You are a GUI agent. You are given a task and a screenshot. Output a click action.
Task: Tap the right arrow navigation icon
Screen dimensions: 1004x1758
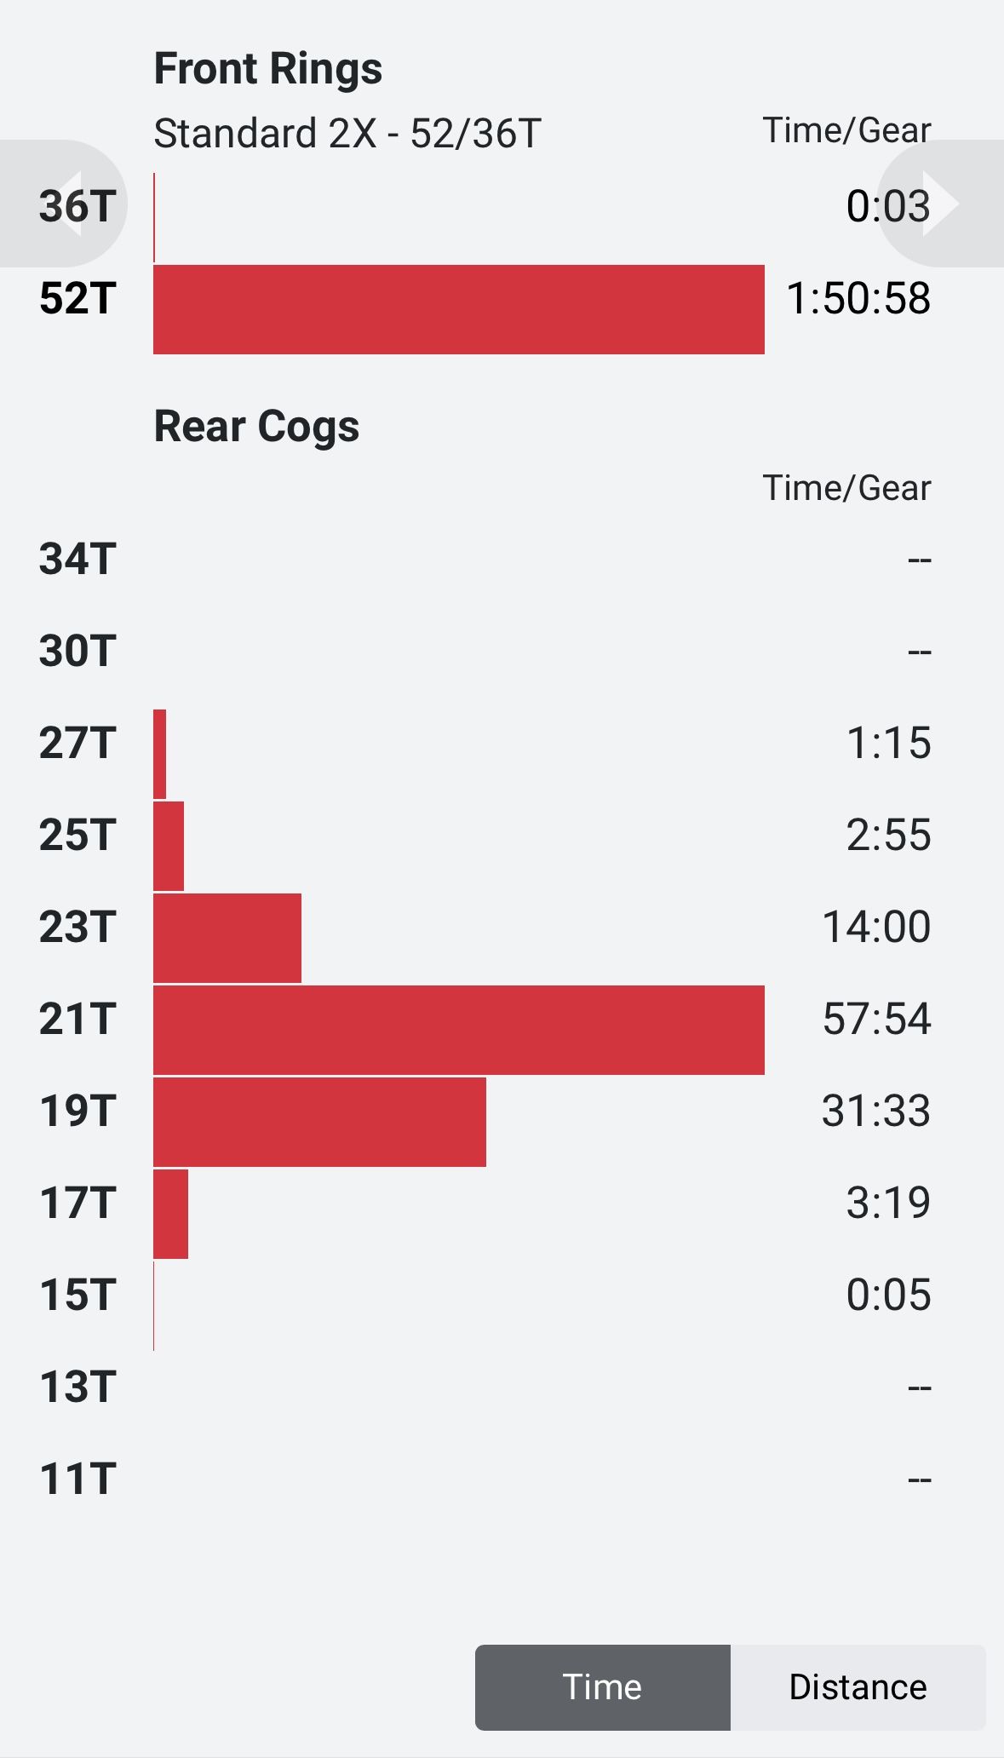click(x=941, y=204)
